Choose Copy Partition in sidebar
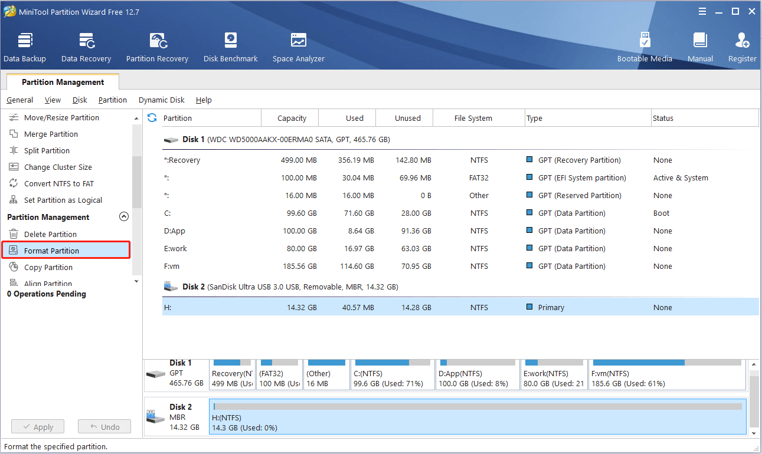Viewport: 762px width, 454px height. point(48,268)
